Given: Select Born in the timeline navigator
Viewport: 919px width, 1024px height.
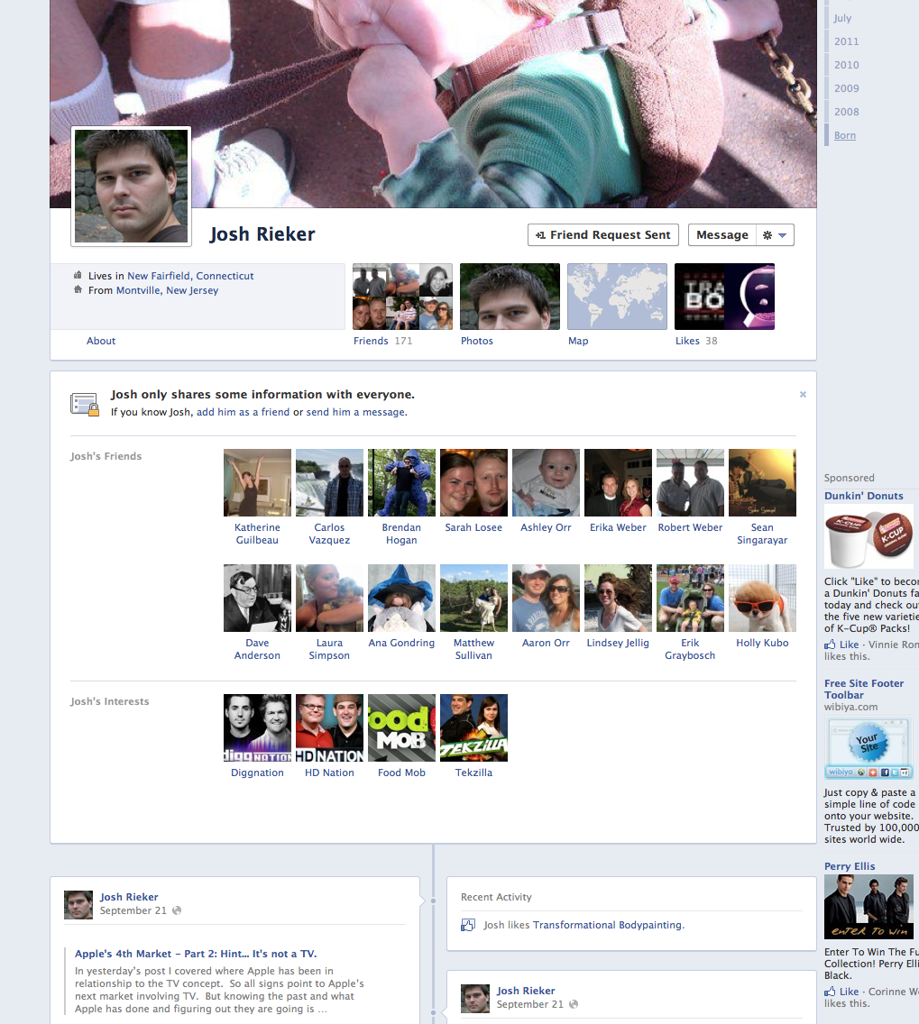Looking at the screenshot, I should point(844,135).
